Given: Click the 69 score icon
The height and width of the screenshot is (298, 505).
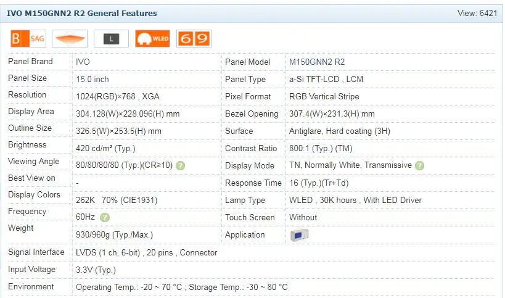Looking at the screenshot, I should [194, 39].
